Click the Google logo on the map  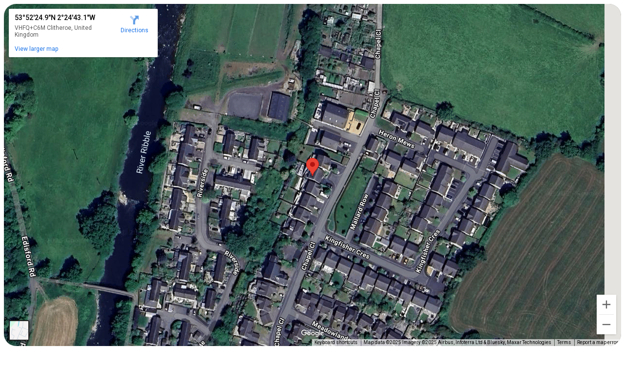(x=312, y=333)
